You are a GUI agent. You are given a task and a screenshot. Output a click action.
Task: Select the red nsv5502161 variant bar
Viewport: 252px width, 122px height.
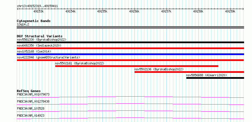click(137, 66)
